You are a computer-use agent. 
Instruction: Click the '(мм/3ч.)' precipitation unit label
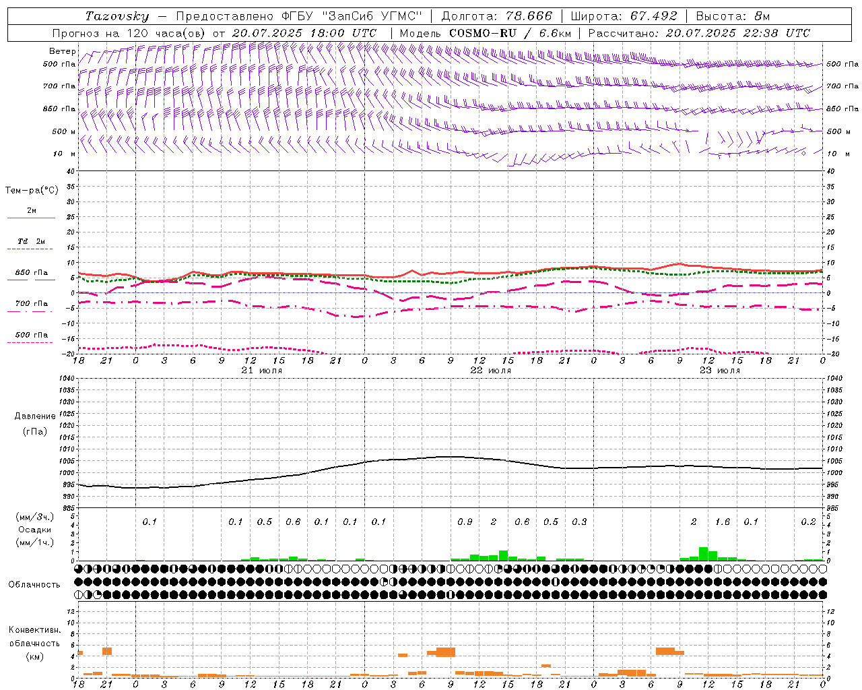pyautogui.click(x=34, y=517)
